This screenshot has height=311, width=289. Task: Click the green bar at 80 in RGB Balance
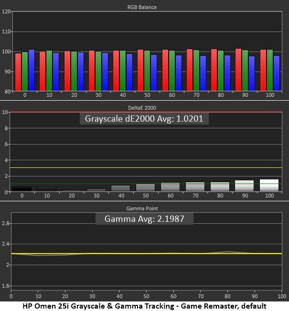click(x=221, y=71)
